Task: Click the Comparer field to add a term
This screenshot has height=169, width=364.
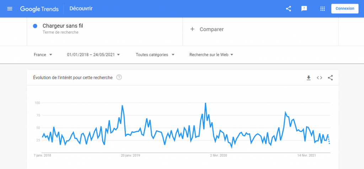Action: pyautogui.click(x=212, y=29)
